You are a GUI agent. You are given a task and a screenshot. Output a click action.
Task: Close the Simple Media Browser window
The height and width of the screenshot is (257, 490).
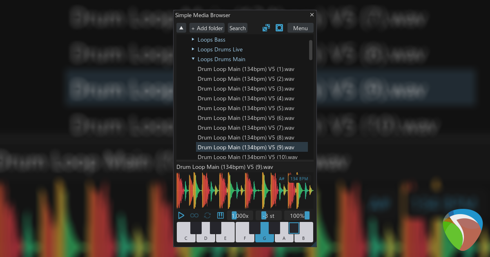pos(312,15)
